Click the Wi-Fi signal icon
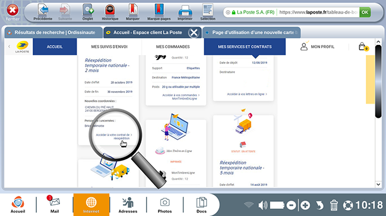 click(x=249, y=205)
